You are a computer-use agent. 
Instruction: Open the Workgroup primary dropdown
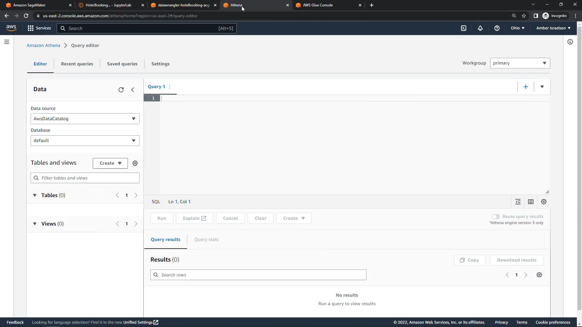(x=520, y=63)
